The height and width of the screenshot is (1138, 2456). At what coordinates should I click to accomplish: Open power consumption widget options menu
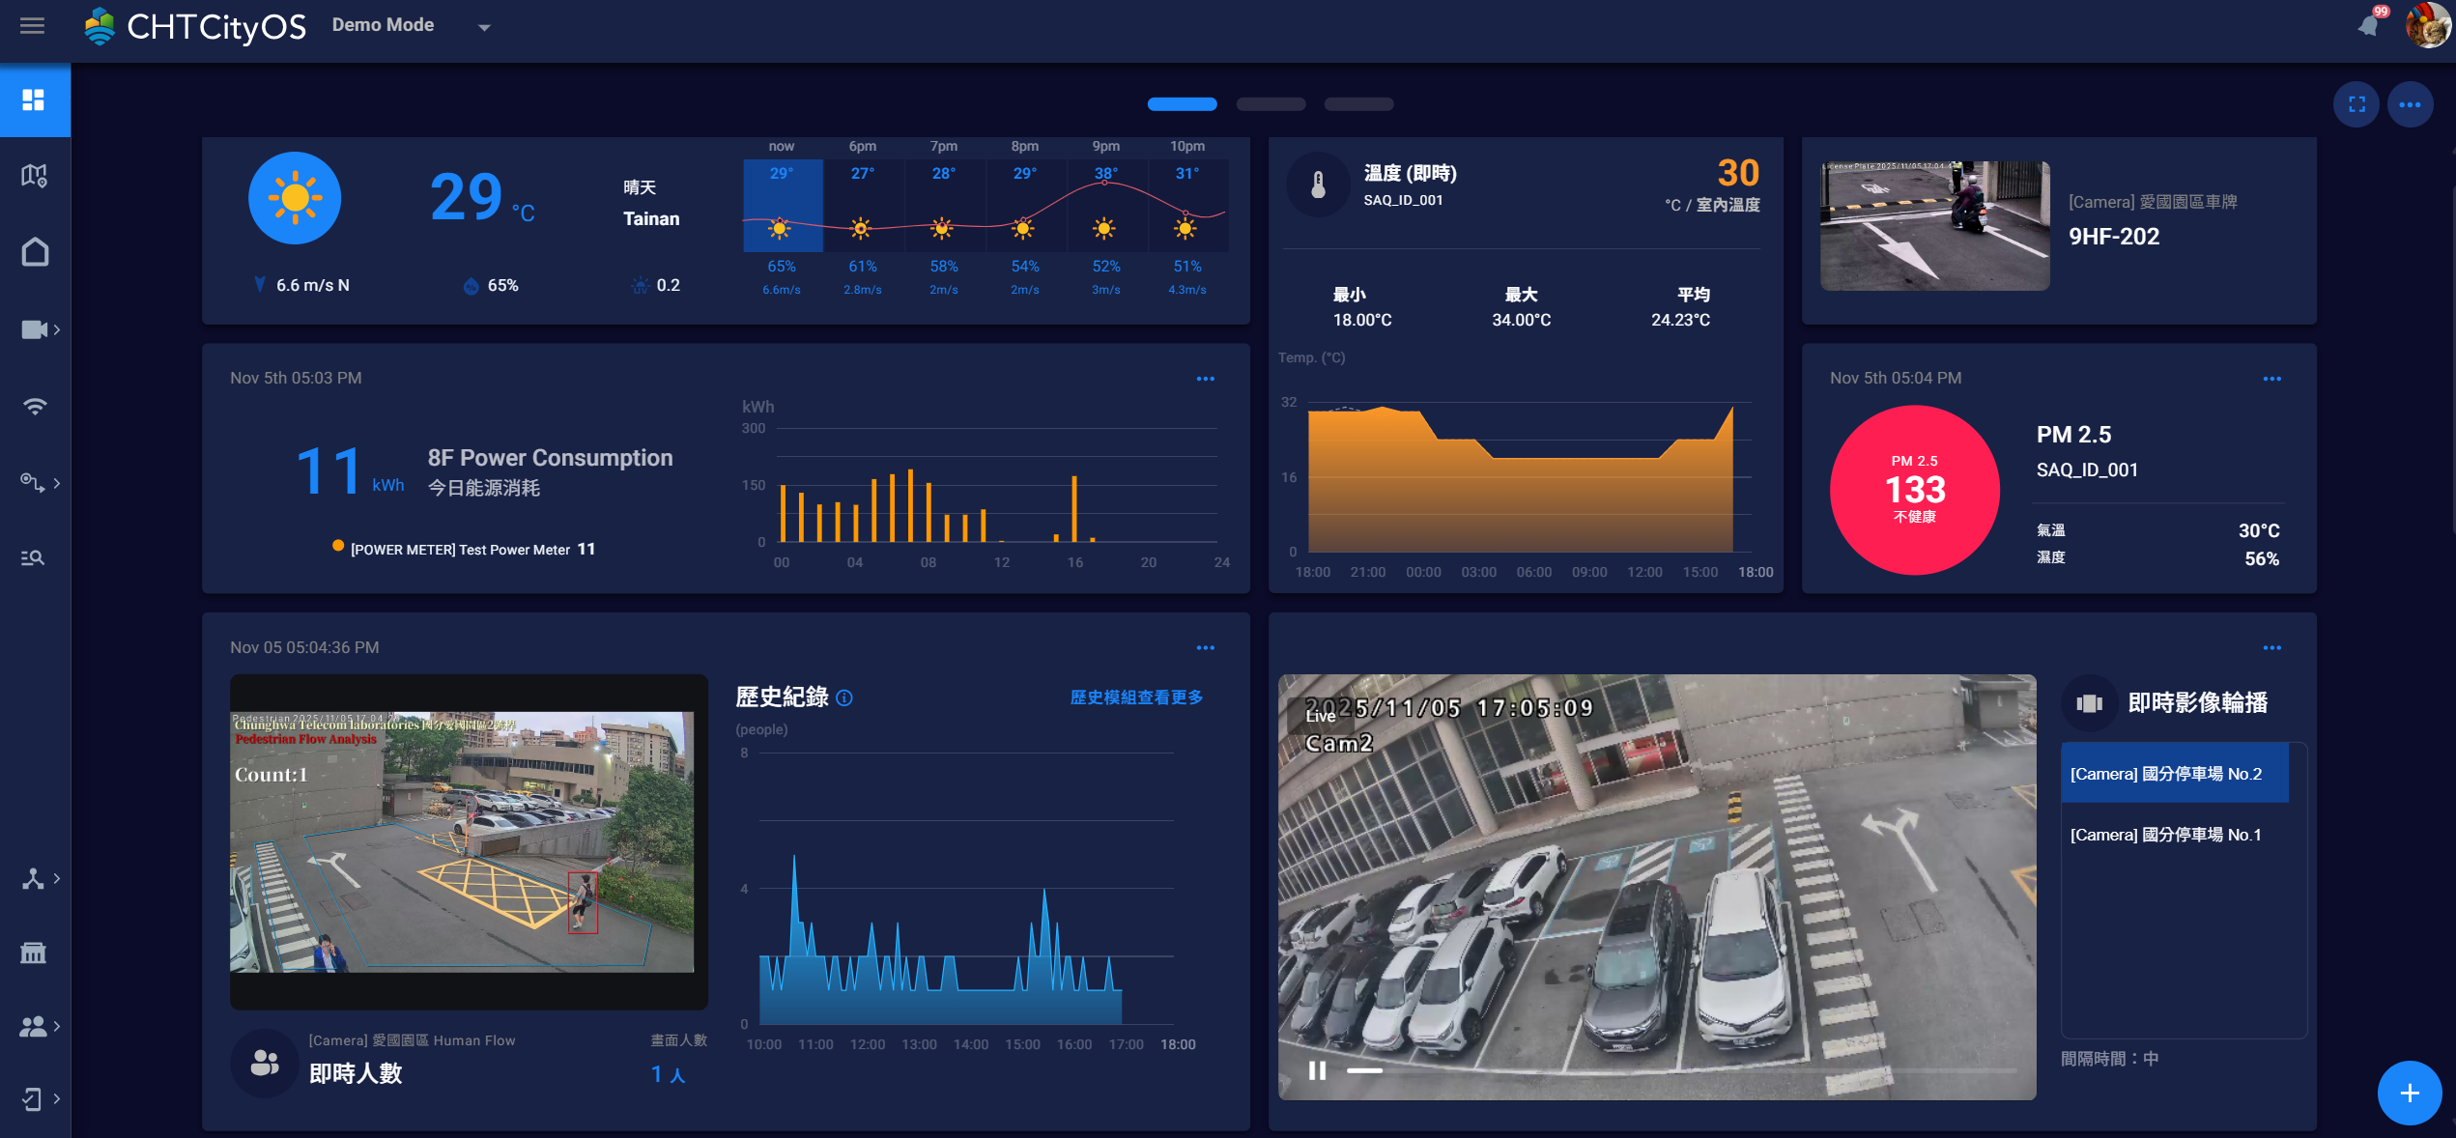(x=1205, y=379)
